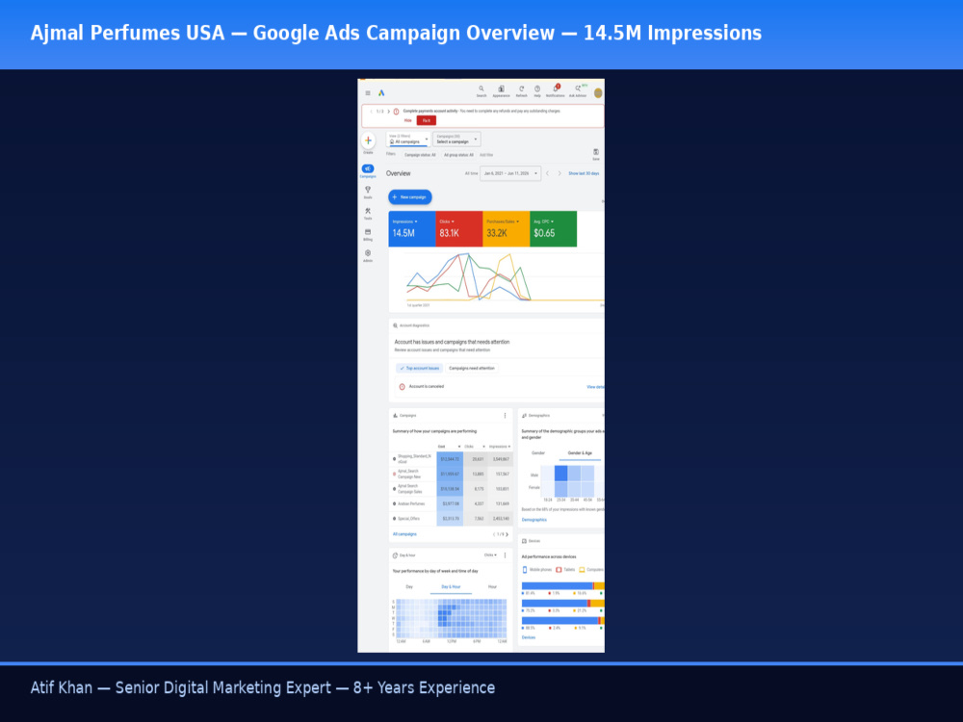Click the darkest Male 25-34 heatmap cell
Screen dimensions: 963x722
pos(560,474)
